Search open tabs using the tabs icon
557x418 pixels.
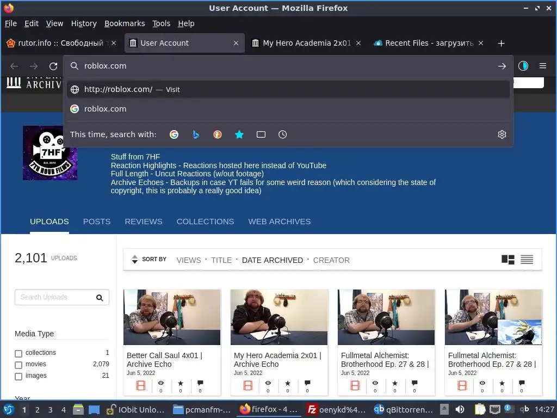click(x=261, y=134)
